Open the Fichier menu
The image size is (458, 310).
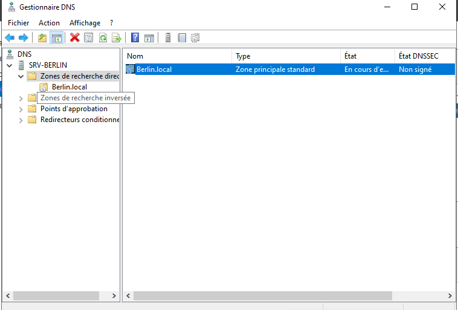[x=18, y=23]
